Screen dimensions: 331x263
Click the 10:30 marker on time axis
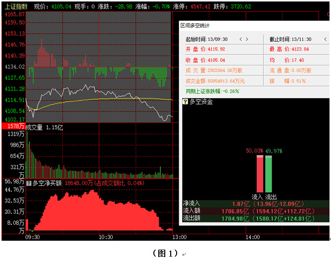point(106,237)
